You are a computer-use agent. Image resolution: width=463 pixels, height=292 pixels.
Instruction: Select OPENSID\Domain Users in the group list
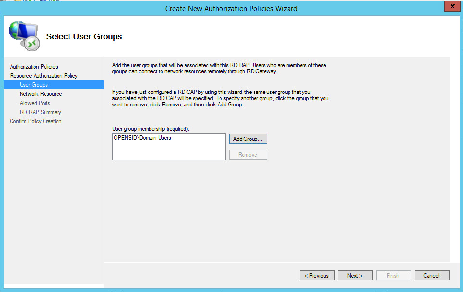pyautogui.click(x=142, y=138)
